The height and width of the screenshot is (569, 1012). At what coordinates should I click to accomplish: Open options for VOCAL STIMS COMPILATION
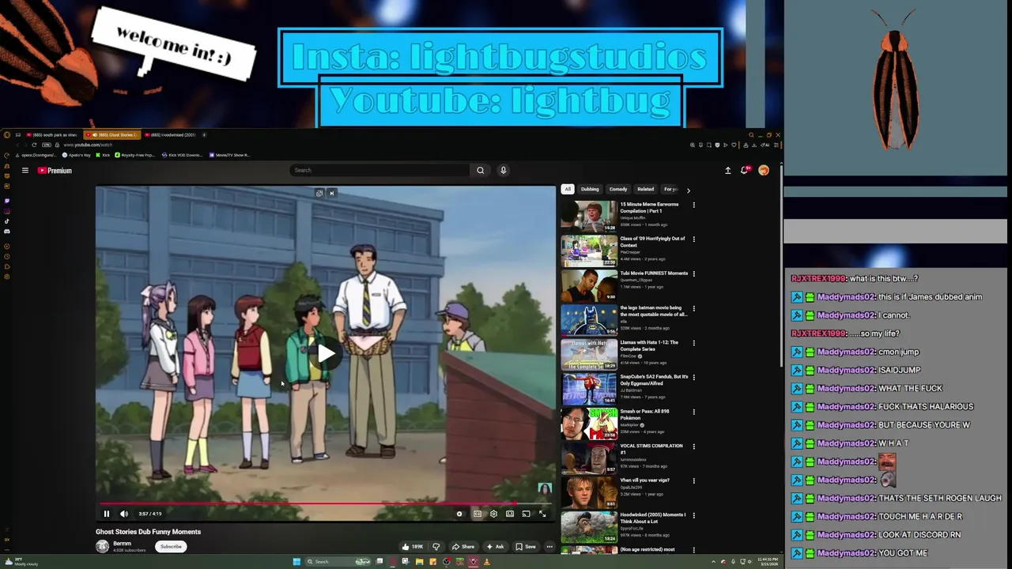(693, 447)
